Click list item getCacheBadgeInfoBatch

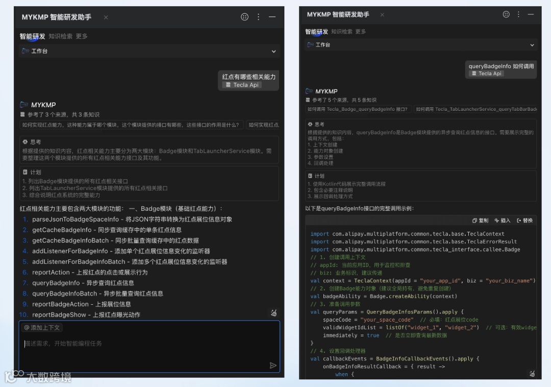115,240
